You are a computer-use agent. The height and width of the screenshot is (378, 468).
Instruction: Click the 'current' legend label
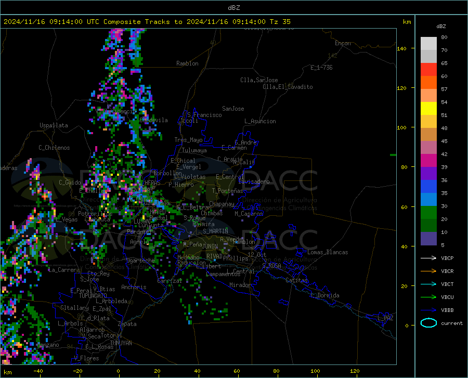coord(451,323)
